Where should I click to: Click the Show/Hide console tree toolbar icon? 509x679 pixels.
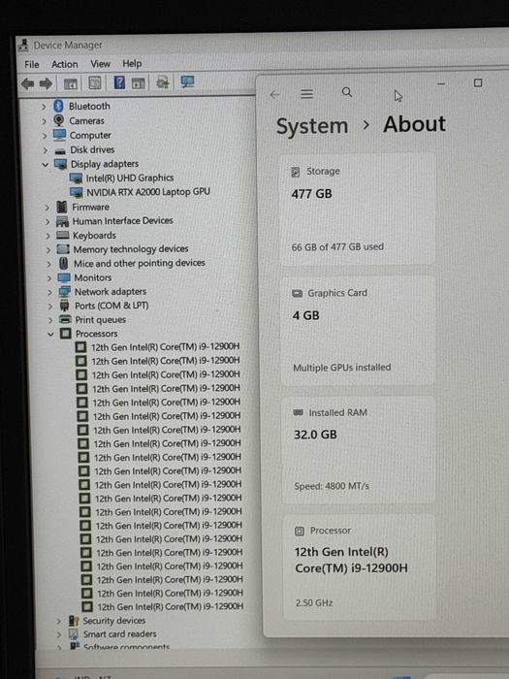point(70,83)
